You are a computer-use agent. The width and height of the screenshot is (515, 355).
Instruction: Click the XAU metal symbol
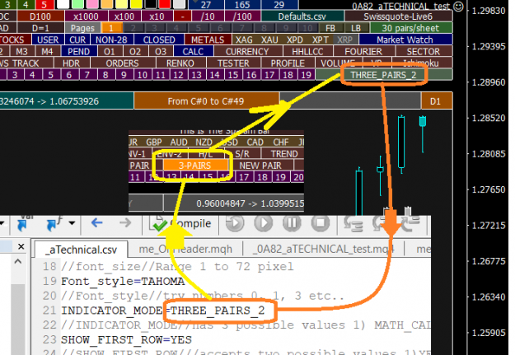pyautogui.click(x=269, y=40)
